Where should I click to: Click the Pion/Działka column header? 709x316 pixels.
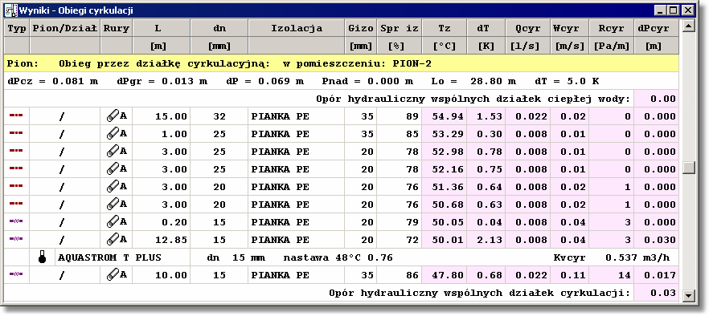[x=65, y=28]
